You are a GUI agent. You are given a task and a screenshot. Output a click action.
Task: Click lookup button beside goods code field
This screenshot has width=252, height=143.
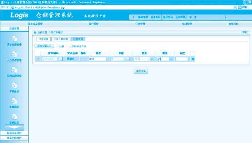point(60,59)
